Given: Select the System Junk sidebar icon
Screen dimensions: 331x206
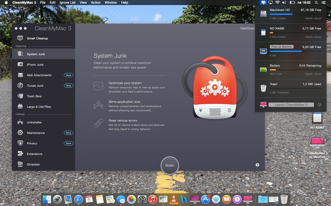Looking at the screenshot, I should pos(20,54).
